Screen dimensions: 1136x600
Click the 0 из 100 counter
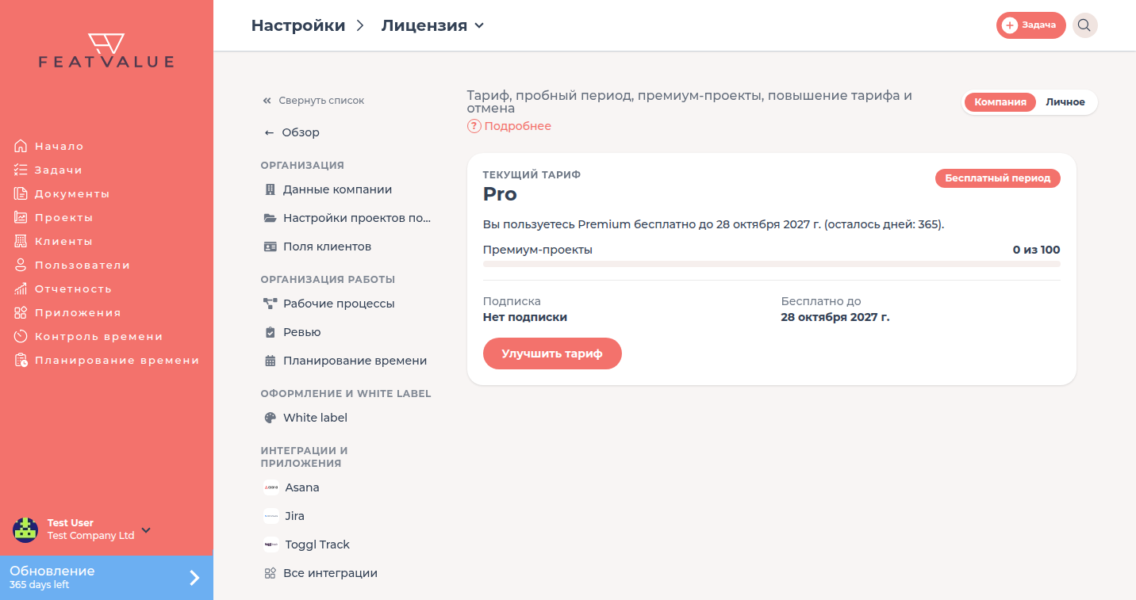click(1036, 250)
